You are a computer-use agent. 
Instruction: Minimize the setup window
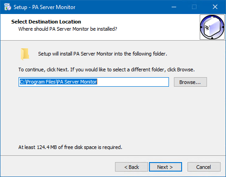point(174,7)
